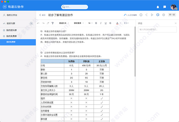This screenshot has height=122, width=179.
Task: Open paragraph style dropdown 普通文本
Action: coord(64,23)
